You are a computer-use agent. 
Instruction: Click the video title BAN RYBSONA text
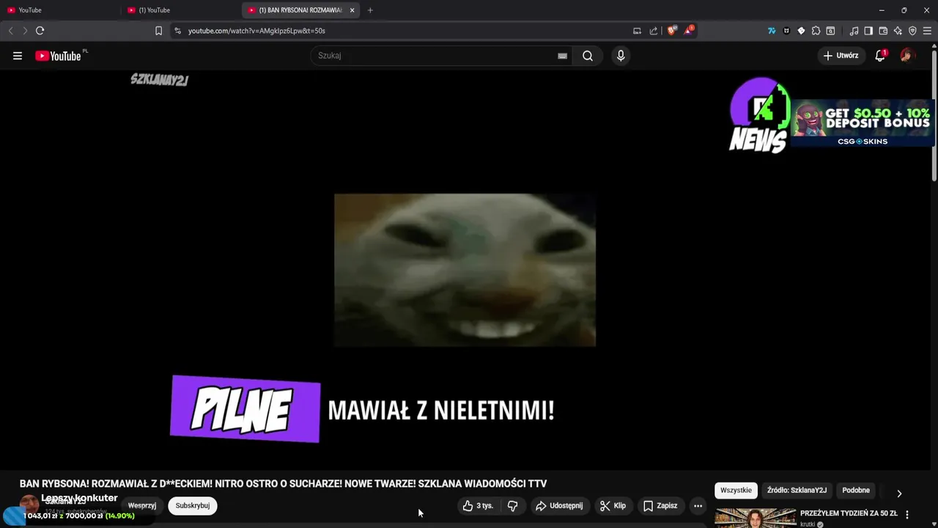[283, 484]
